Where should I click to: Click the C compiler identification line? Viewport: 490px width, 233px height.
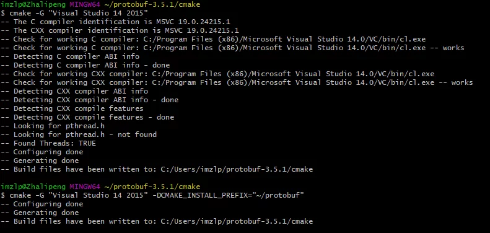point(116,22)
